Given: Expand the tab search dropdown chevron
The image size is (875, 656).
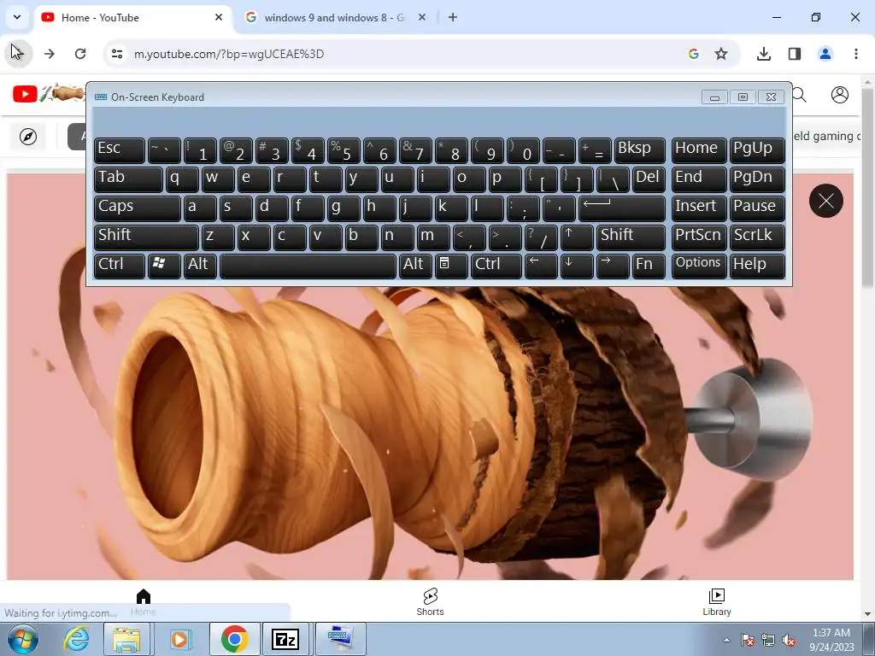Looking at the screenshot, I should [x=17, y=17].
